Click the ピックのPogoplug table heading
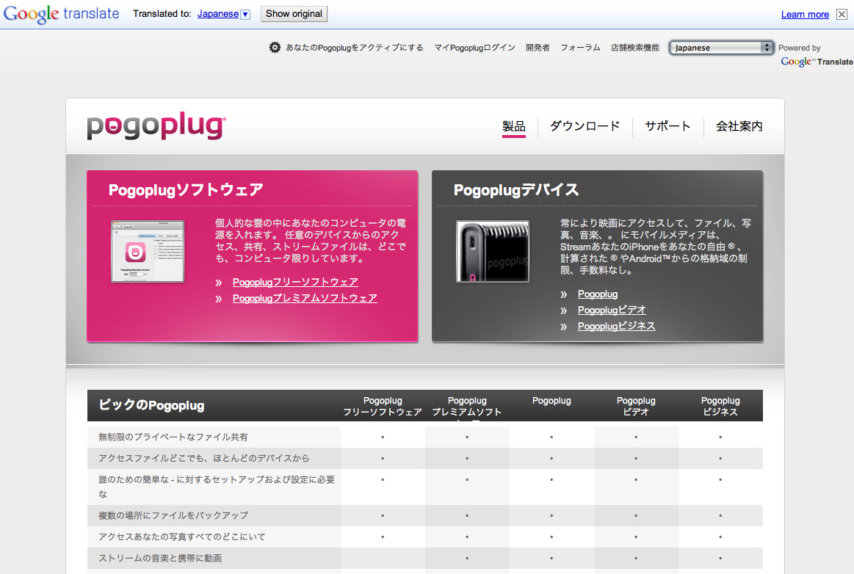 point(151,405)
